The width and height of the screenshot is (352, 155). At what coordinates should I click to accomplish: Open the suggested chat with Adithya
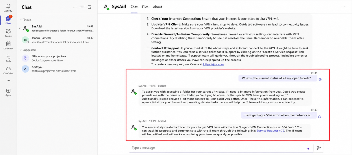(x=57, y=69)
